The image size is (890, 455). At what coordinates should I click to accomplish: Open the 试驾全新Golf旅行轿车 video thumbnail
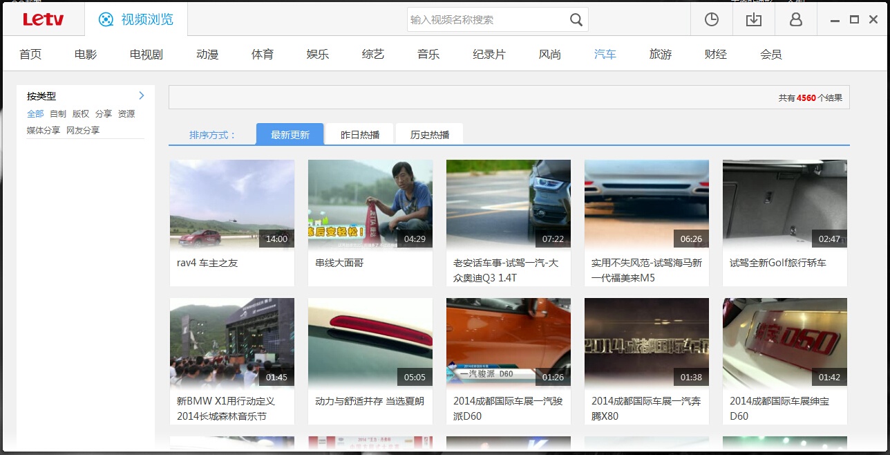coord(784,203)
